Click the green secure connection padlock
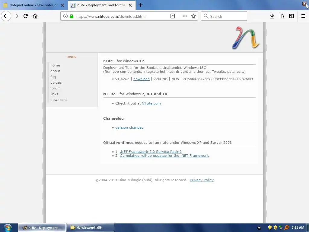Image resolution: width=309 pixels, height=232 pixels. pos(72,16)
